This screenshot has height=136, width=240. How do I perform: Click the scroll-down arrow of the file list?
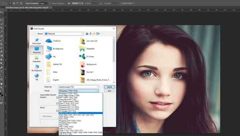tap(114, 82)
